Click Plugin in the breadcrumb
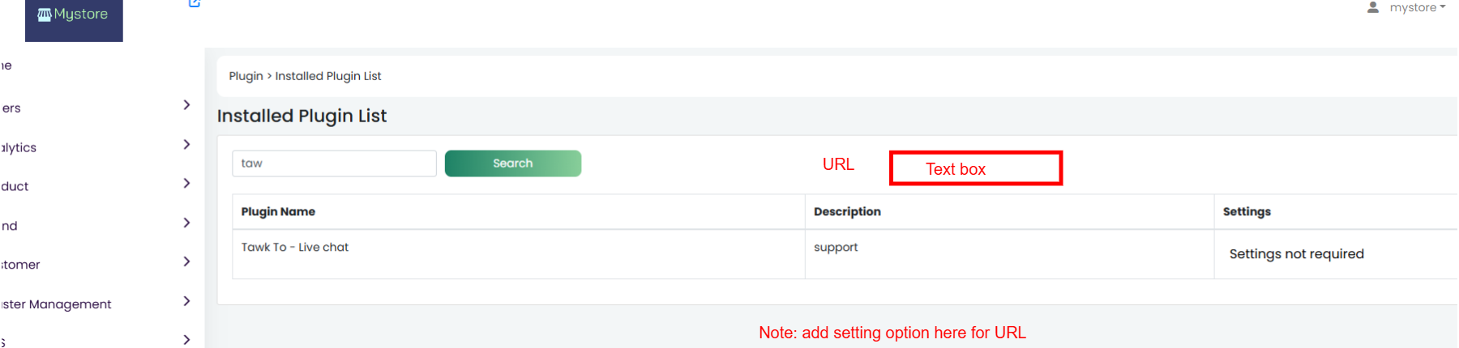The image size is (1459, 348). (246, 76)
